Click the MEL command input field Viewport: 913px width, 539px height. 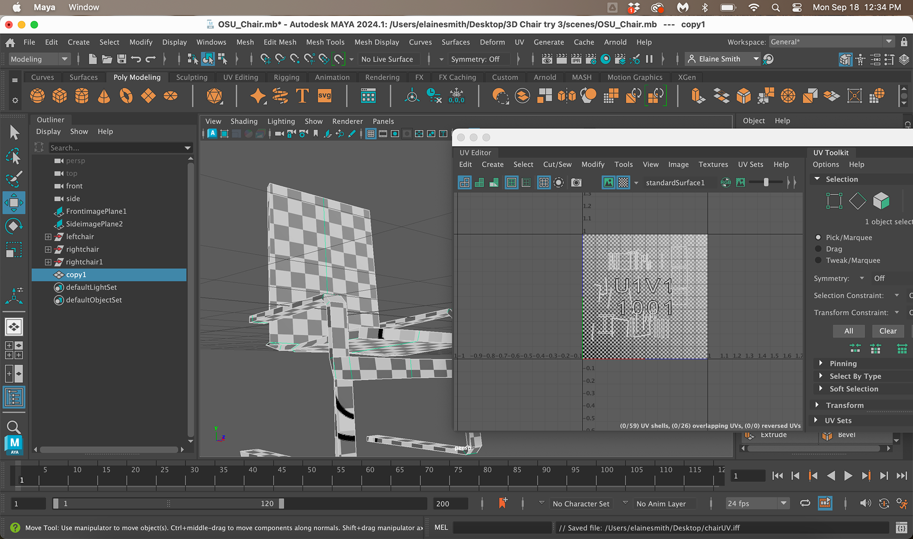pyautogui.click(x=502, y=528)
